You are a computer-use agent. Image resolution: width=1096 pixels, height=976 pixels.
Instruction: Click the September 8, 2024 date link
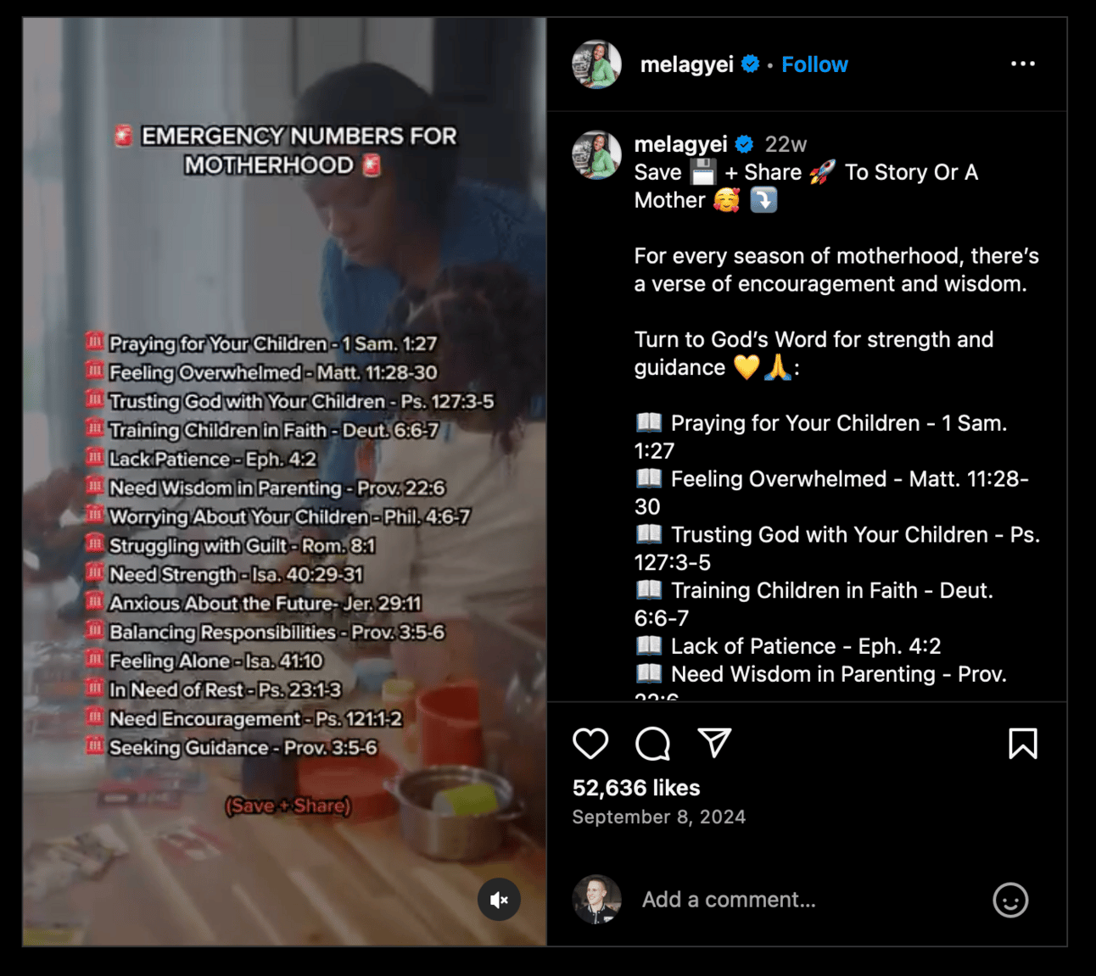pyautogui.click(x=659, y=817)
